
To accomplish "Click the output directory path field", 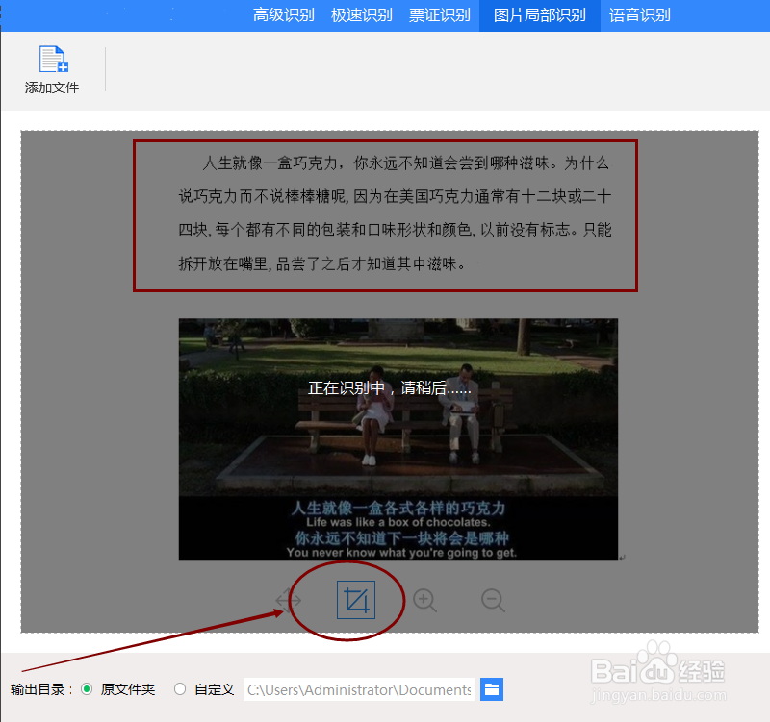I will coord(359,689).
